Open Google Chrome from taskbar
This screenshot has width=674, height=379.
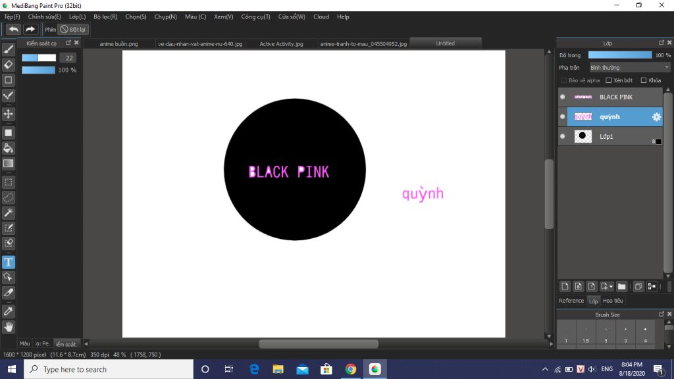coord(351,369)
